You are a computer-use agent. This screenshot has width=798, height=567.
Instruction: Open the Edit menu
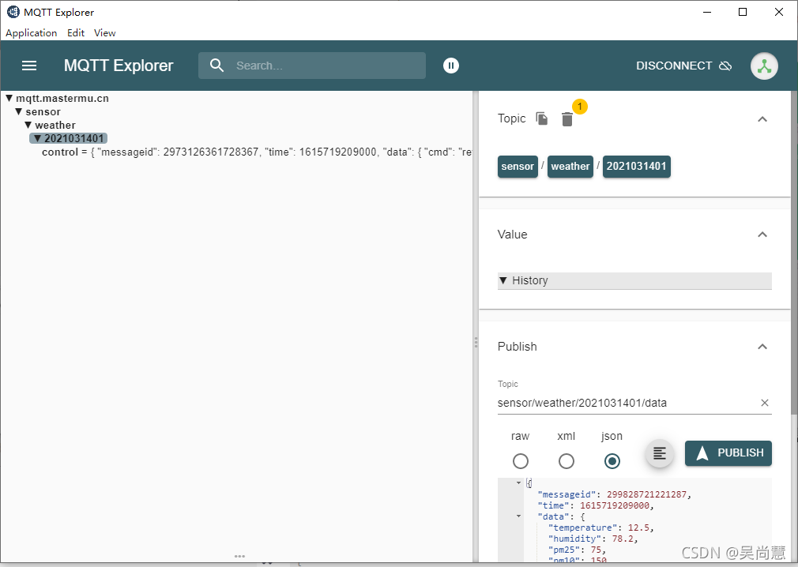(x=76, y=33)
